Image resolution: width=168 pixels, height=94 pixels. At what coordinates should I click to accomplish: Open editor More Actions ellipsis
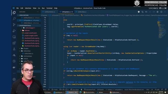coord(165,12)
